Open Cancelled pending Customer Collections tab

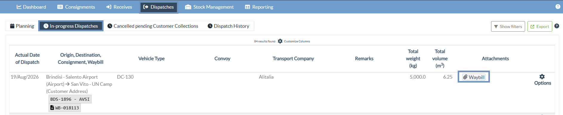[153, 26]
